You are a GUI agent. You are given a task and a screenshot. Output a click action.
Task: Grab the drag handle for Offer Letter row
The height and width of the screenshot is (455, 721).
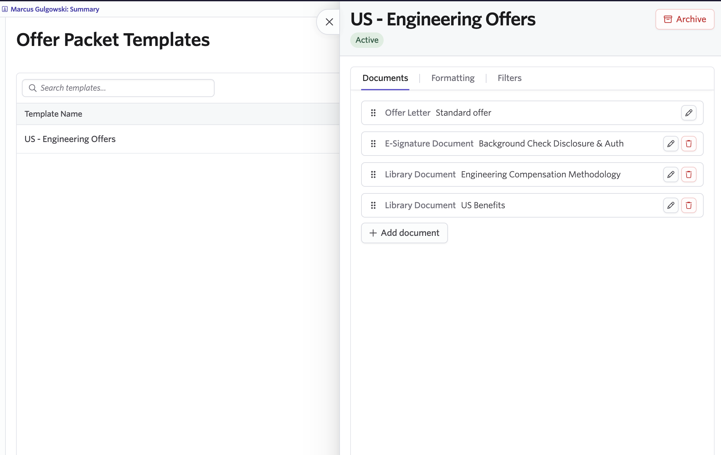point(373,113)
